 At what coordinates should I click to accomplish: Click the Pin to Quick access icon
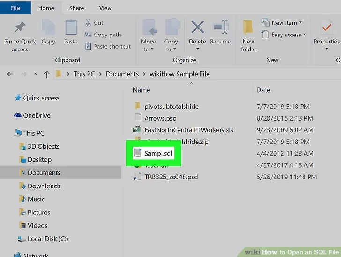[20, 28]
